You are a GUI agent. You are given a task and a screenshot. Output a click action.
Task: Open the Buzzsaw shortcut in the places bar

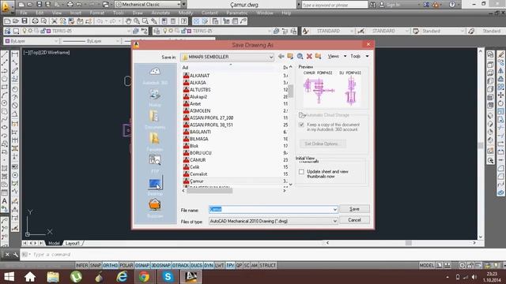155,208
